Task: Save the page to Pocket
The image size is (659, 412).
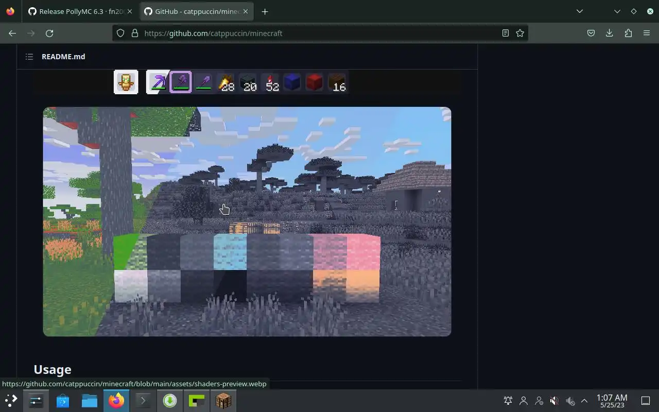Action: 591,33
